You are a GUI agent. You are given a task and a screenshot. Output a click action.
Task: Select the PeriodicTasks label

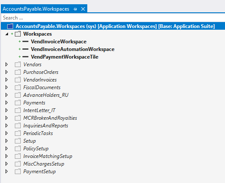(x=38, y=133)
